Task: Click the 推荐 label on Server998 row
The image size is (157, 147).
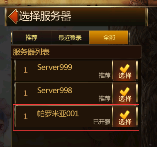Action: [x=104, y=98]
